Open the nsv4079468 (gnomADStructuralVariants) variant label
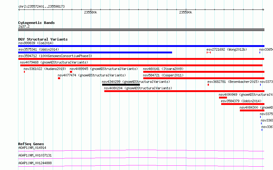 54,62
